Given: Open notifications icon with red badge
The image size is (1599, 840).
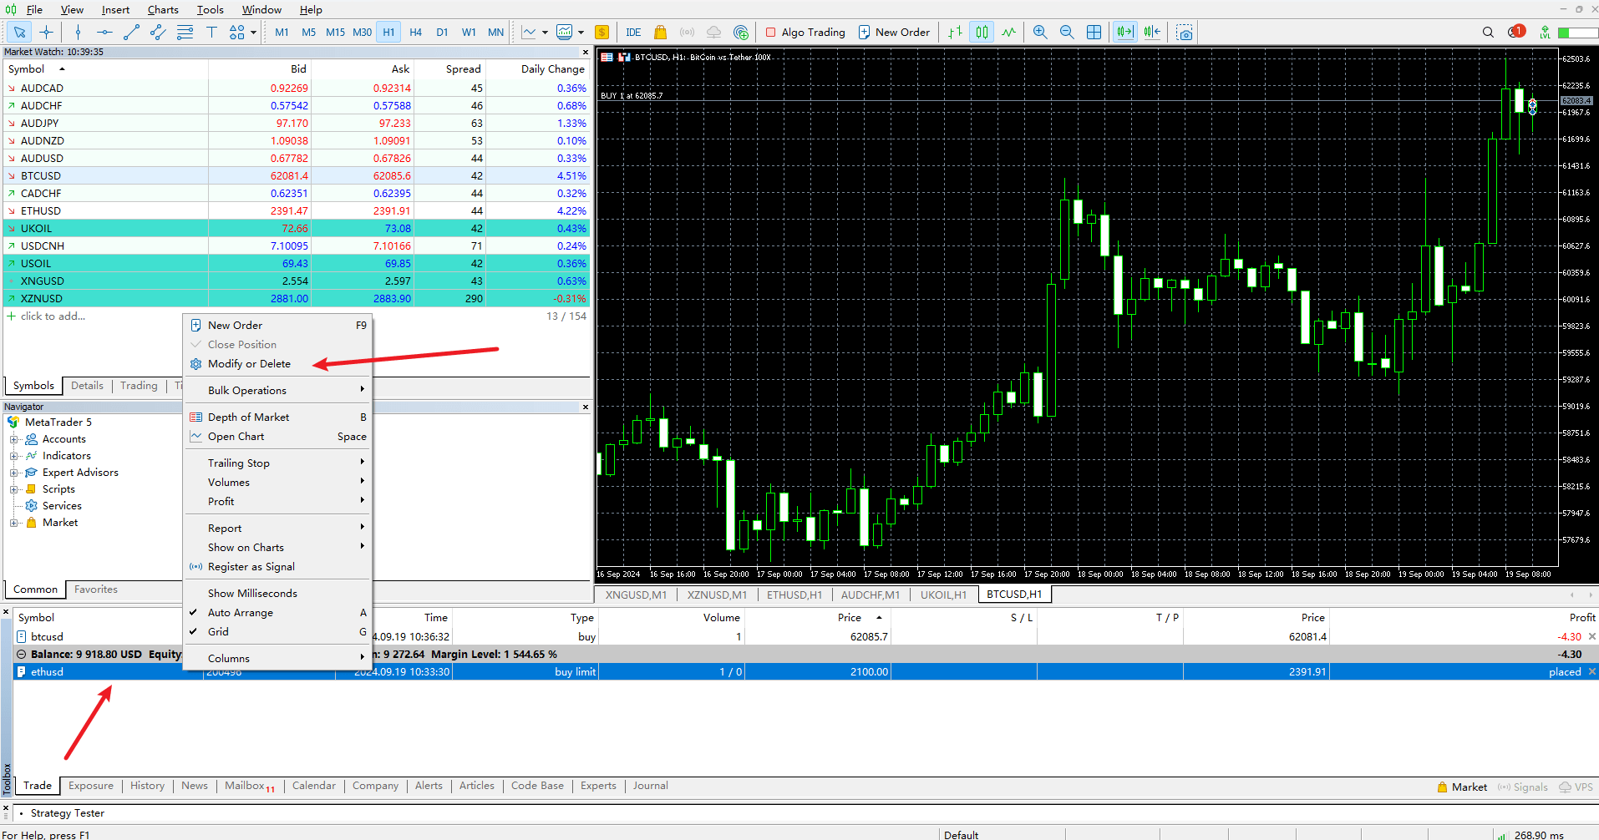Looking at the screenshot, I should point(1516,32).
